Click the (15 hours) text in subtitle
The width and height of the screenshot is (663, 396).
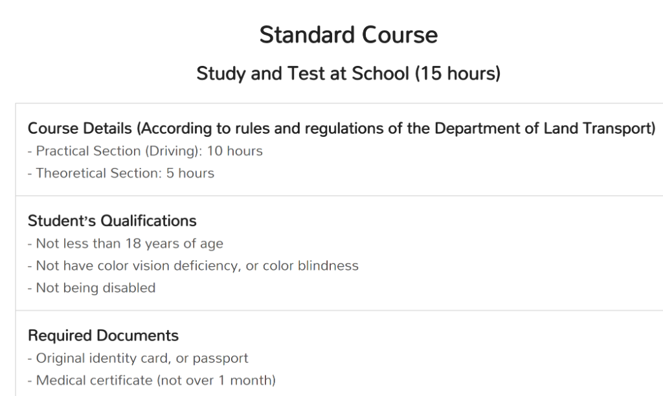point(458,74)
